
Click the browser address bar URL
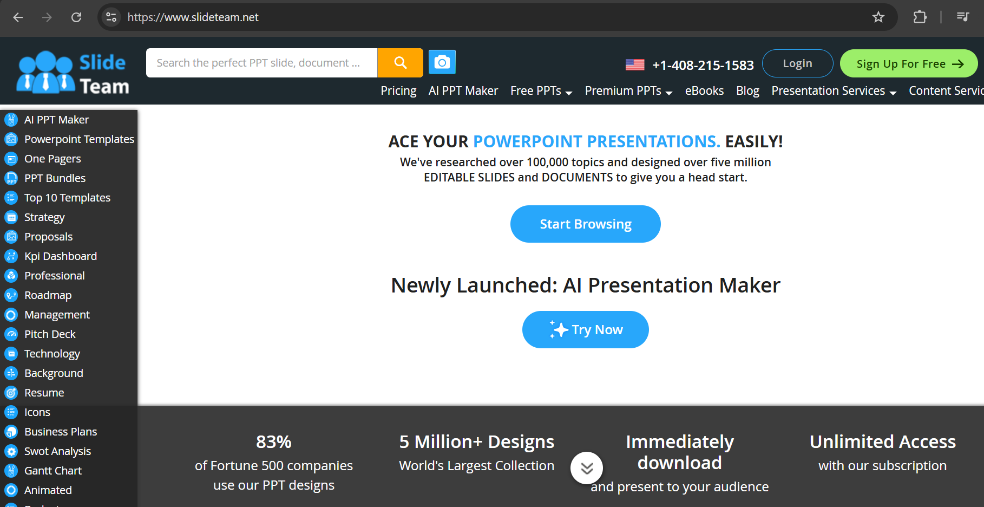coord(193,17)
